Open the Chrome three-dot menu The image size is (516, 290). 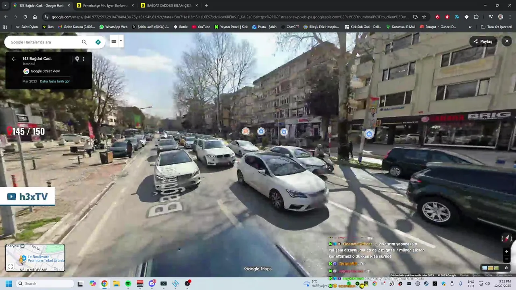(510, 17)
